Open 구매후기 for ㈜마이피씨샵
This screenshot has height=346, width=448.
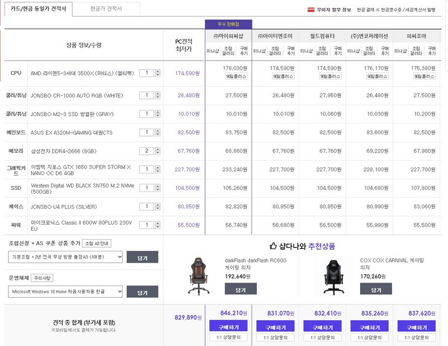click(244, 51)
